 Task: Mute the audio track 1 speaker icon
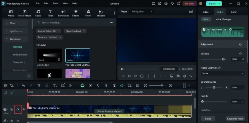tap(18, 121)
